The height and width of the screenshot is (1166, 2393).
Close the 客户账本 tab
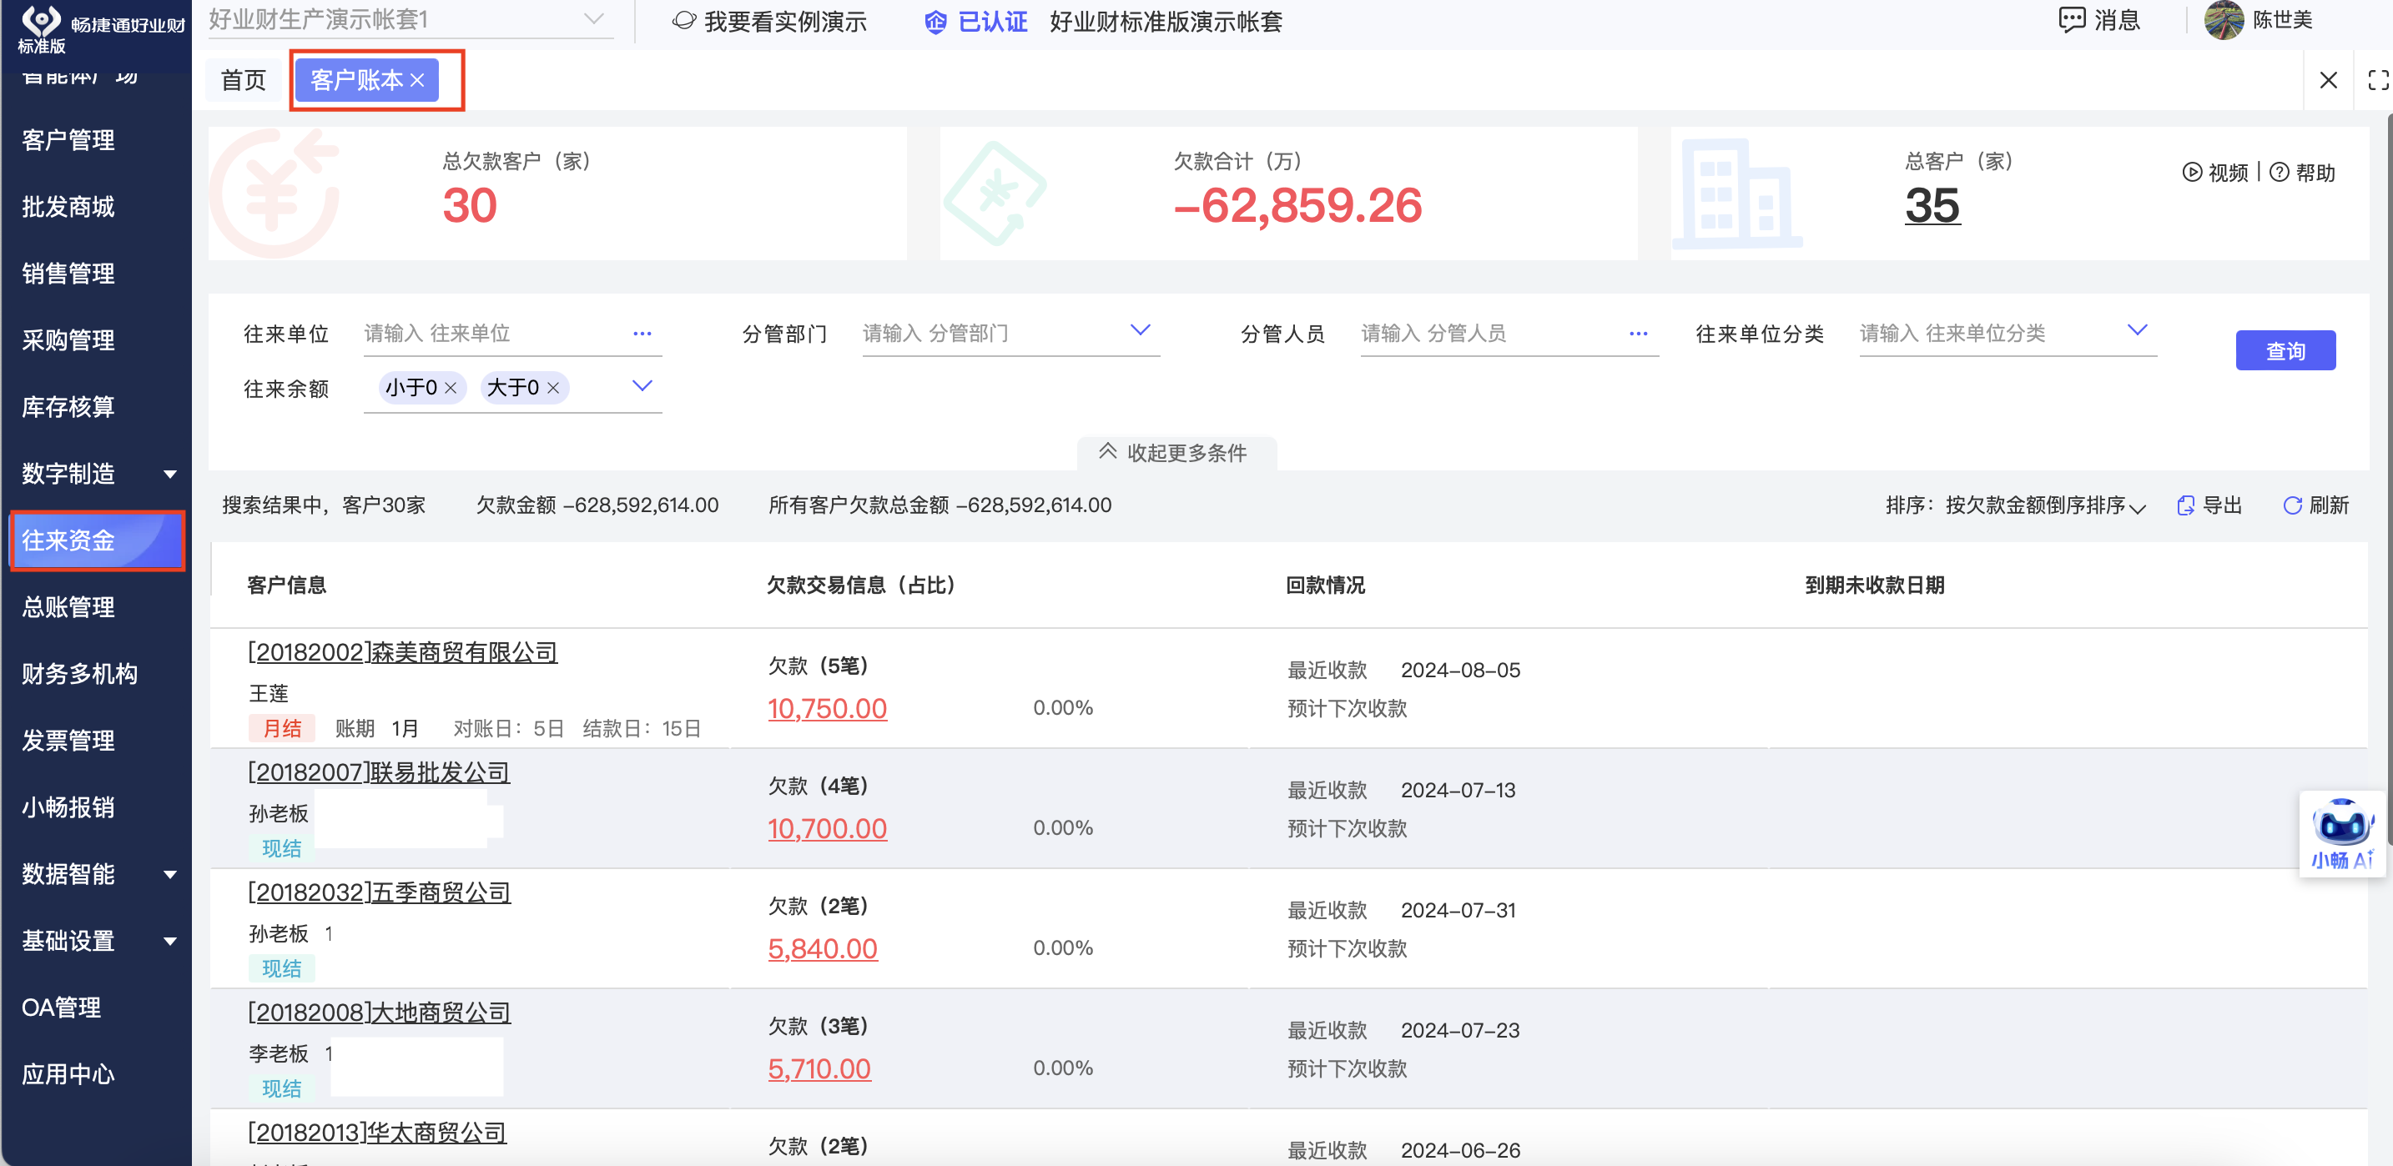click(x=418, y=81)
